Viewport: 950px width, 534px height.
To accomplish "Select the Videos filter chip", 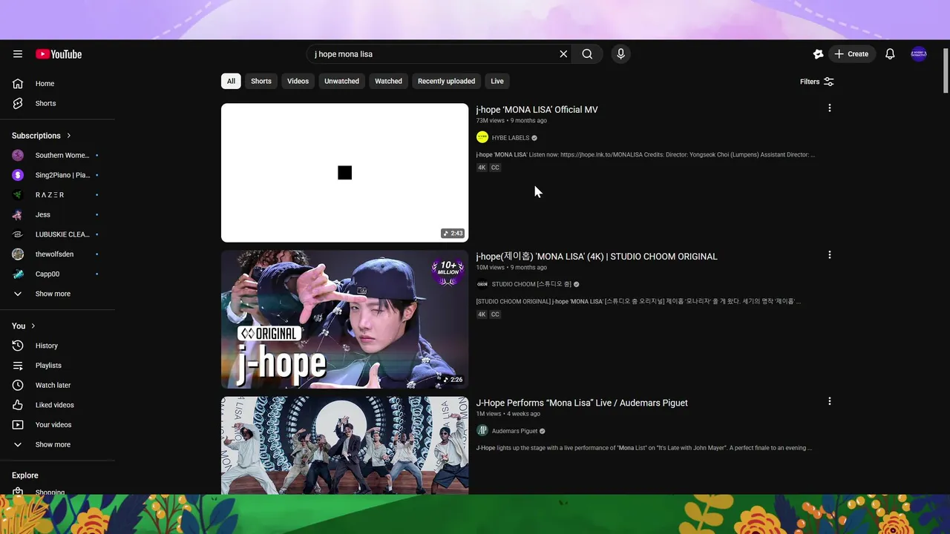I will click(298, 82).
